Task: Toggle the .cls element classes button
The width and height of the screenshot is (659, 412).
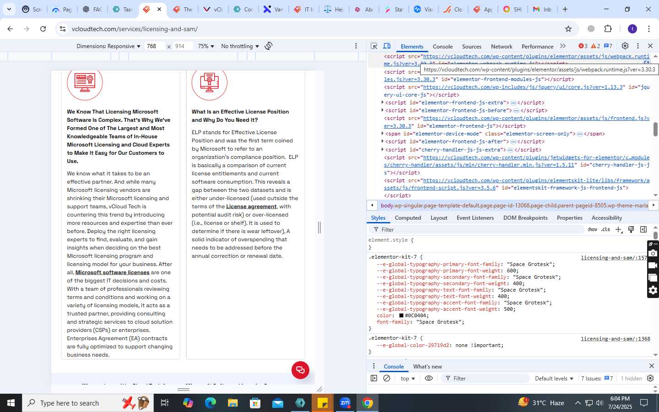Action: click(606, 229)
